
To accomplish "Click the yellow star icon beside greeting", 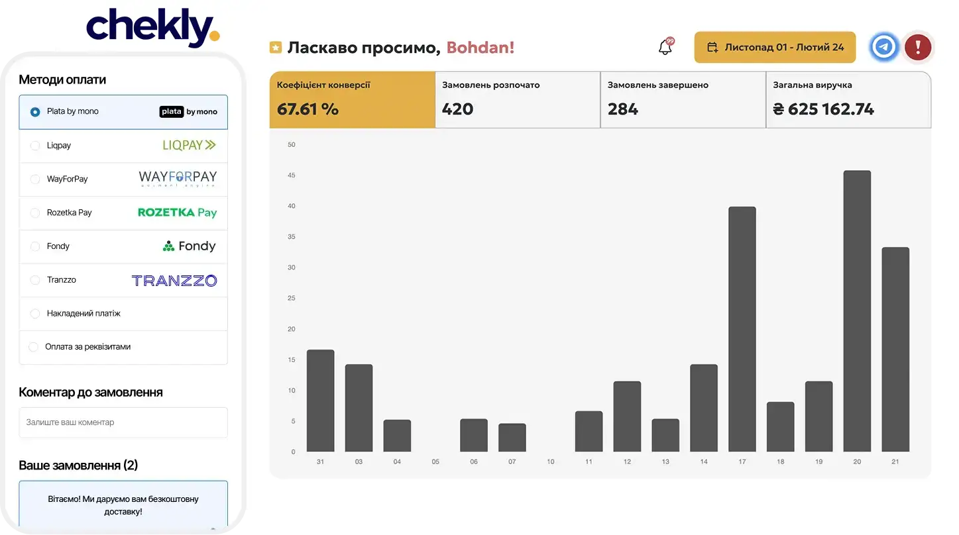I will [276, 48].
